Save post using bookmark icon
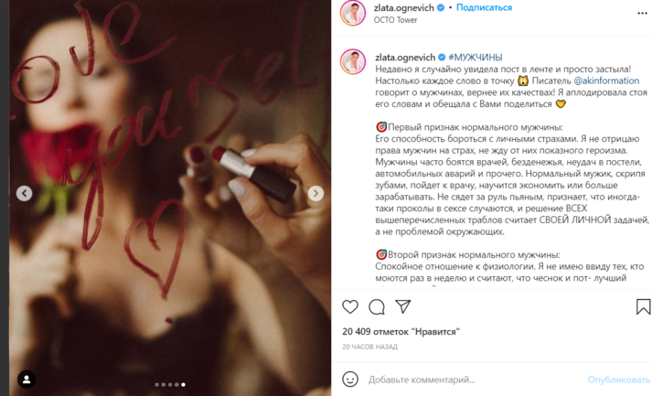The image size is (652, 396). point(643,307)
